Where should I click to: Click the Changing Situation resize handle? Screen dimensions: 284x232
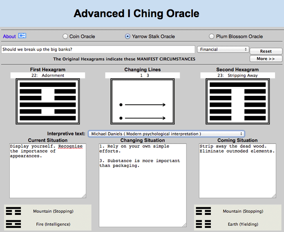[184, 225]
